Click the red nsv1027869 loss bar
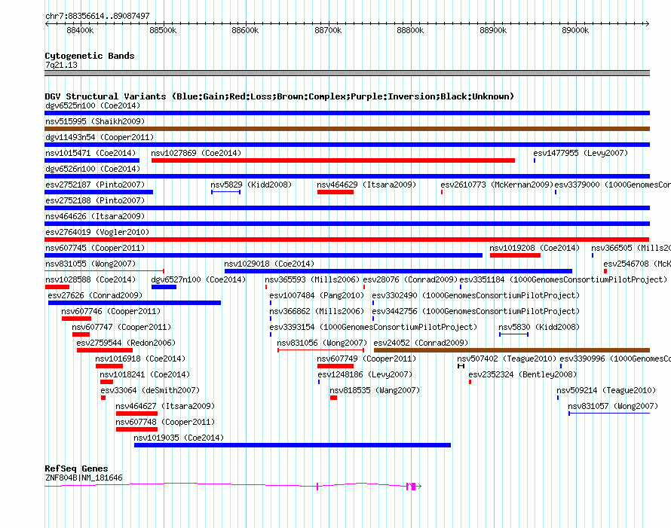Viewport: 671px width, 528px height. (333, 160)
